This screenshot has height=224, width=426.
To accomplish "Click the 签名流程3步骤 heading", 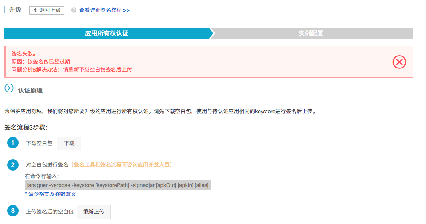I will pyautogui.click(x=26, y=128).
